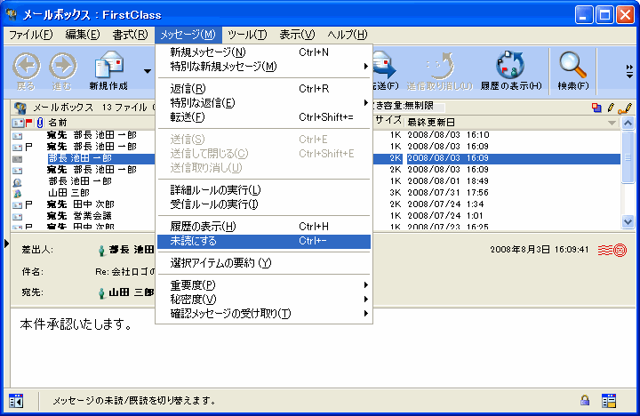Click the paintbrush icon above the message list
Image resolution: width=640 pixels, height=416 pixels.
coord(625,108)
